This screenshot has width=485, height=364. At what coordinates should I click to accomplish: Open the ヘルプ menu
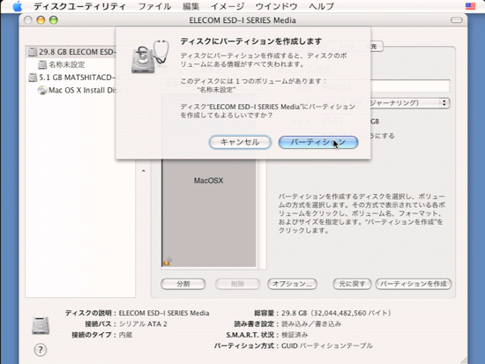click(321, 6)
